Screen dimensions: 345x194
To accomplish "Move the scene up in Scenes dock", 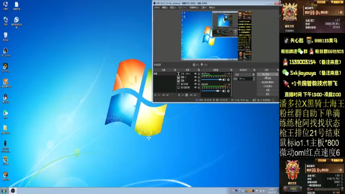I will point(163,95).
